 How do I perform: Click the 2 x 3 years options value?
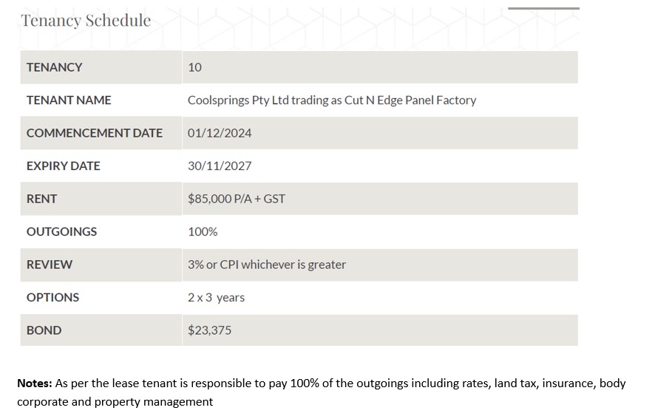click(x=216, y=297)
